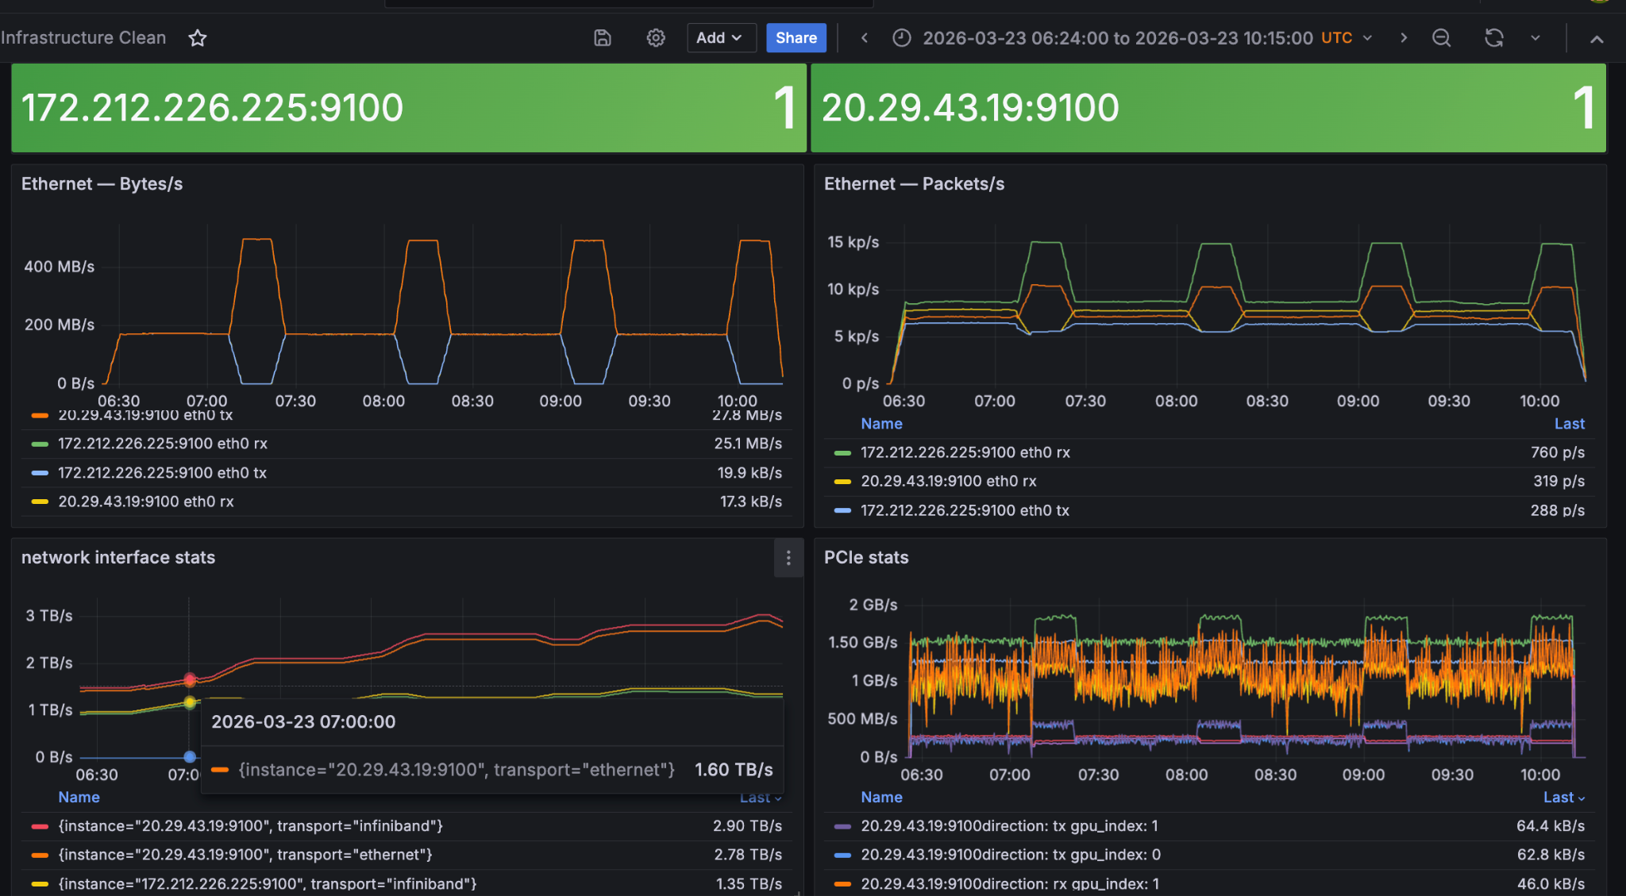This screenshot has height=896, width=1626.
Task: Shift time range forward with right arrow
Action: tap(1404, 38)
